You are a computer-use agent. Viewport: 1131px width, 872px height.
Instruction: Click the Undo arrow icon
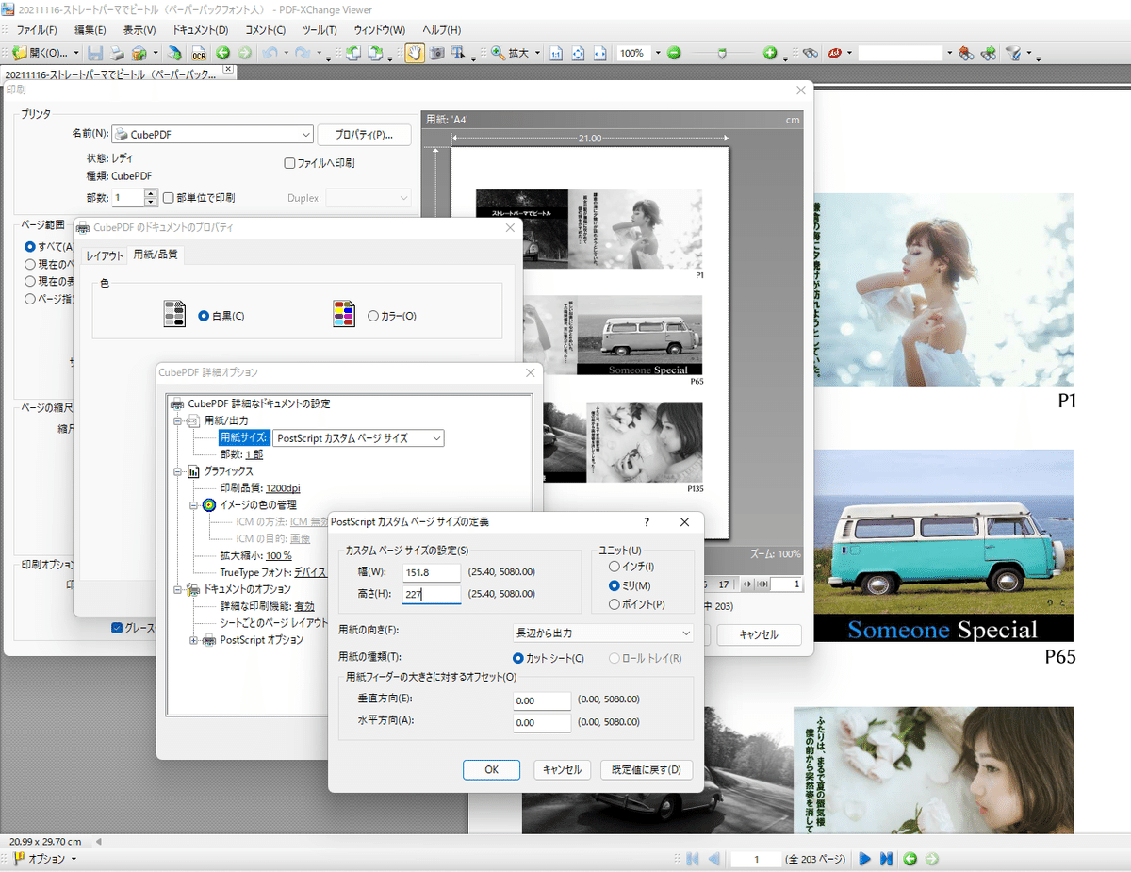tap(270, 53)
